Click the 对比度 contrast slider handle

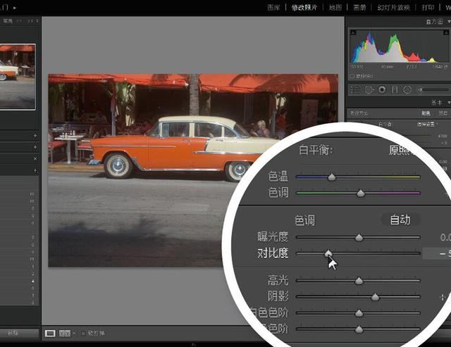click(328, 253)
